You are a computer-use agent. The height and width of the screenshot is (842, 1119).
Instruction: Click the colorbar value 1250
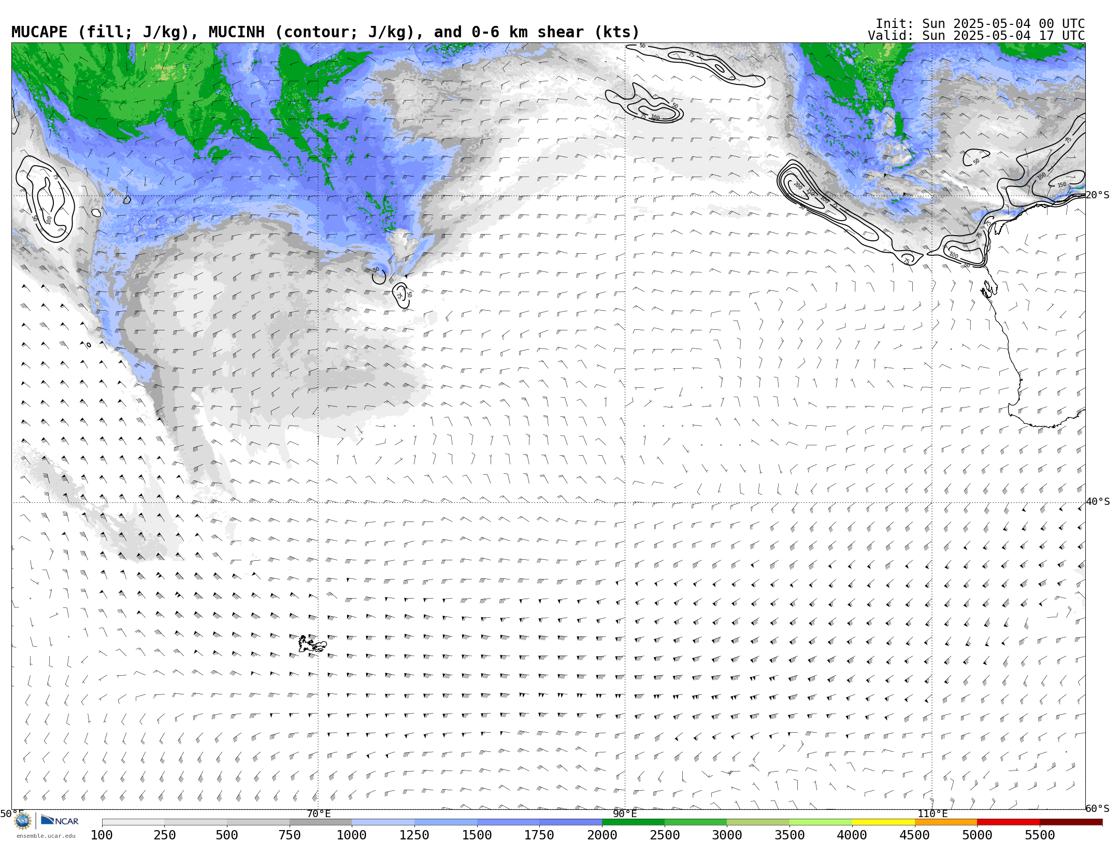tap(414, 835)
